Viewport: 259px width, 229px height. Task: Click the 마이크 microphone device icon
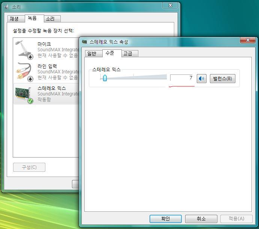coord(24,49)
